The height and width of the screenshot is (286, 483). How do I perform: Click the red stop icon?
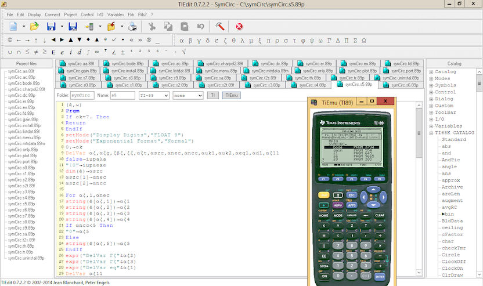[x=239, y=27]
